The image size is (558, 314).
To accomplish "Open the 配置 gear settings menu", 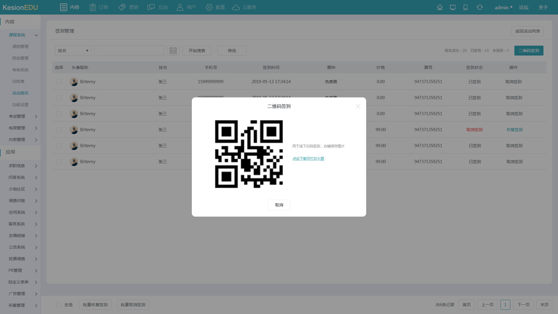I will click(215, 7).
